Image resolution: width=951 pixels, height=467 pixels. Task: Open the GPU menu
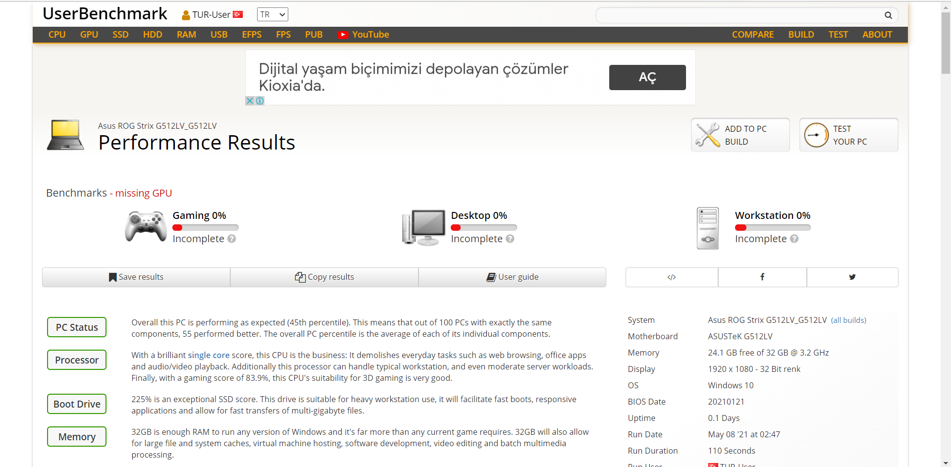click(89, 35)
